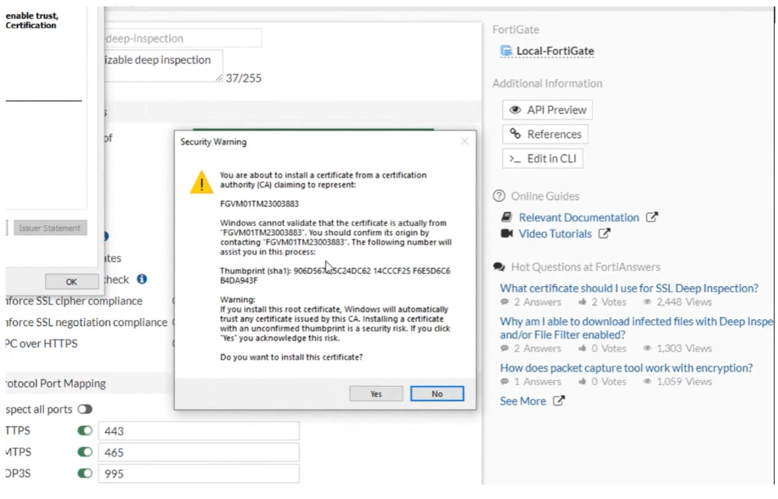Click the 1,303 Views text

[x=685, y=349]
